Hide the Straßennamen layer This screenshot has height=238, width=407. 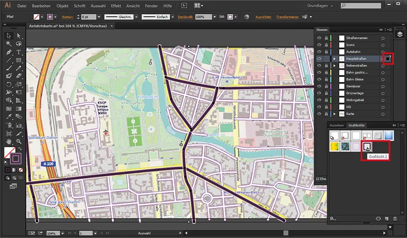tap(319, 37)
